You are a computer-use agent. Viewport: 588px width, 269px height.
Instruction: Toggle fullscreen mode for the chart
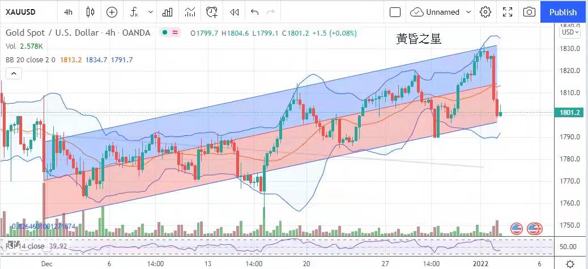(508, 12)
